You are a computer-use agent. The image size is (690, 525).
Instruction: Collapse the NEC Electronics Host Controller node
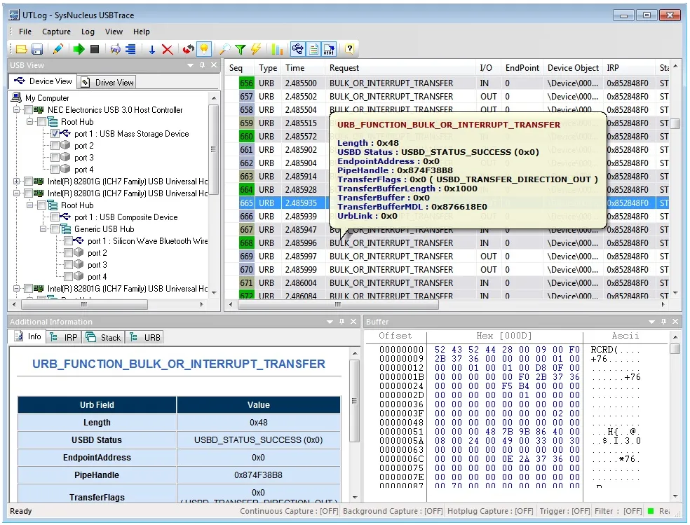click(17, 110)
